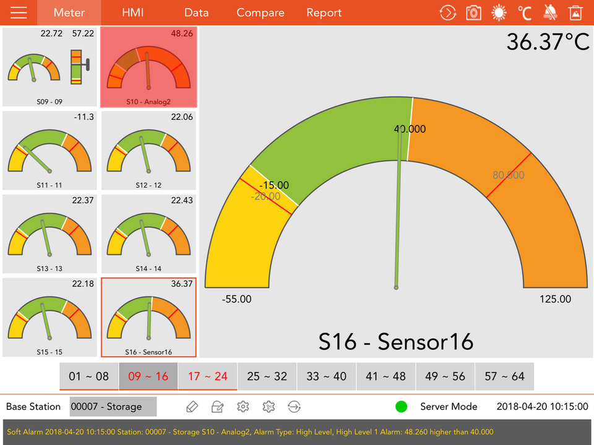
Task: Click the 40.000 threshold label on gauge
Action: pos(410,129)
